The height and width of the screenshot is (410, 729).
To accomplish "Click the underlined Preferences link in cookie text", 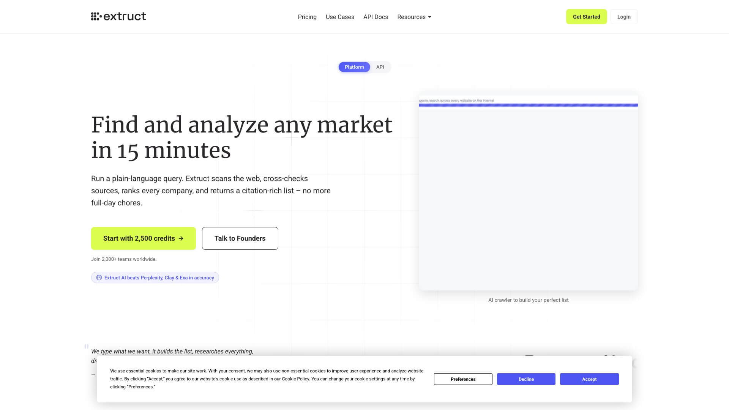I will pyautogui.click(x=140, y=386).
